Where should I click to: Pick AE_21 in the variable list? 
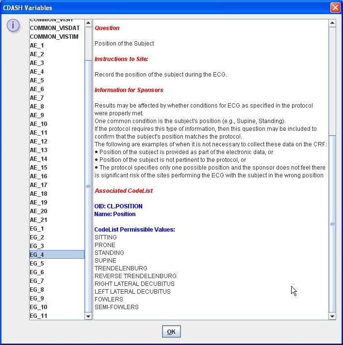point(38,220)
